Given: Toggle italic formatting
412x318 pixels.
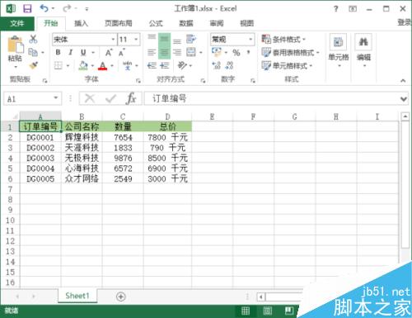Looking at the screenshot, I should 70,52.
